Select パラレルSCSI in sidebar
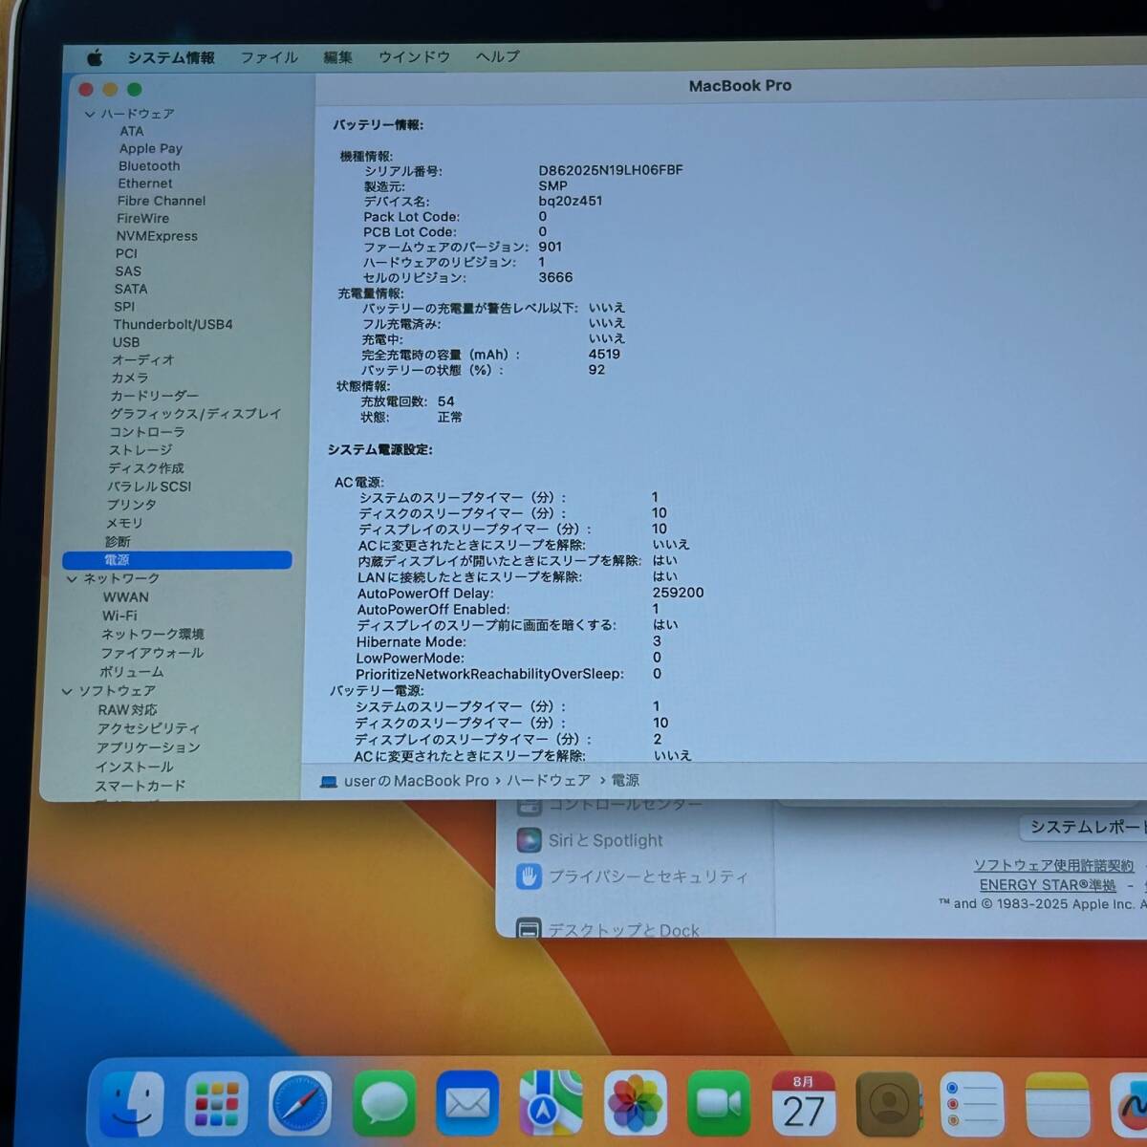This screenshot has width=1147, height=1147. (x=149, y=487)
